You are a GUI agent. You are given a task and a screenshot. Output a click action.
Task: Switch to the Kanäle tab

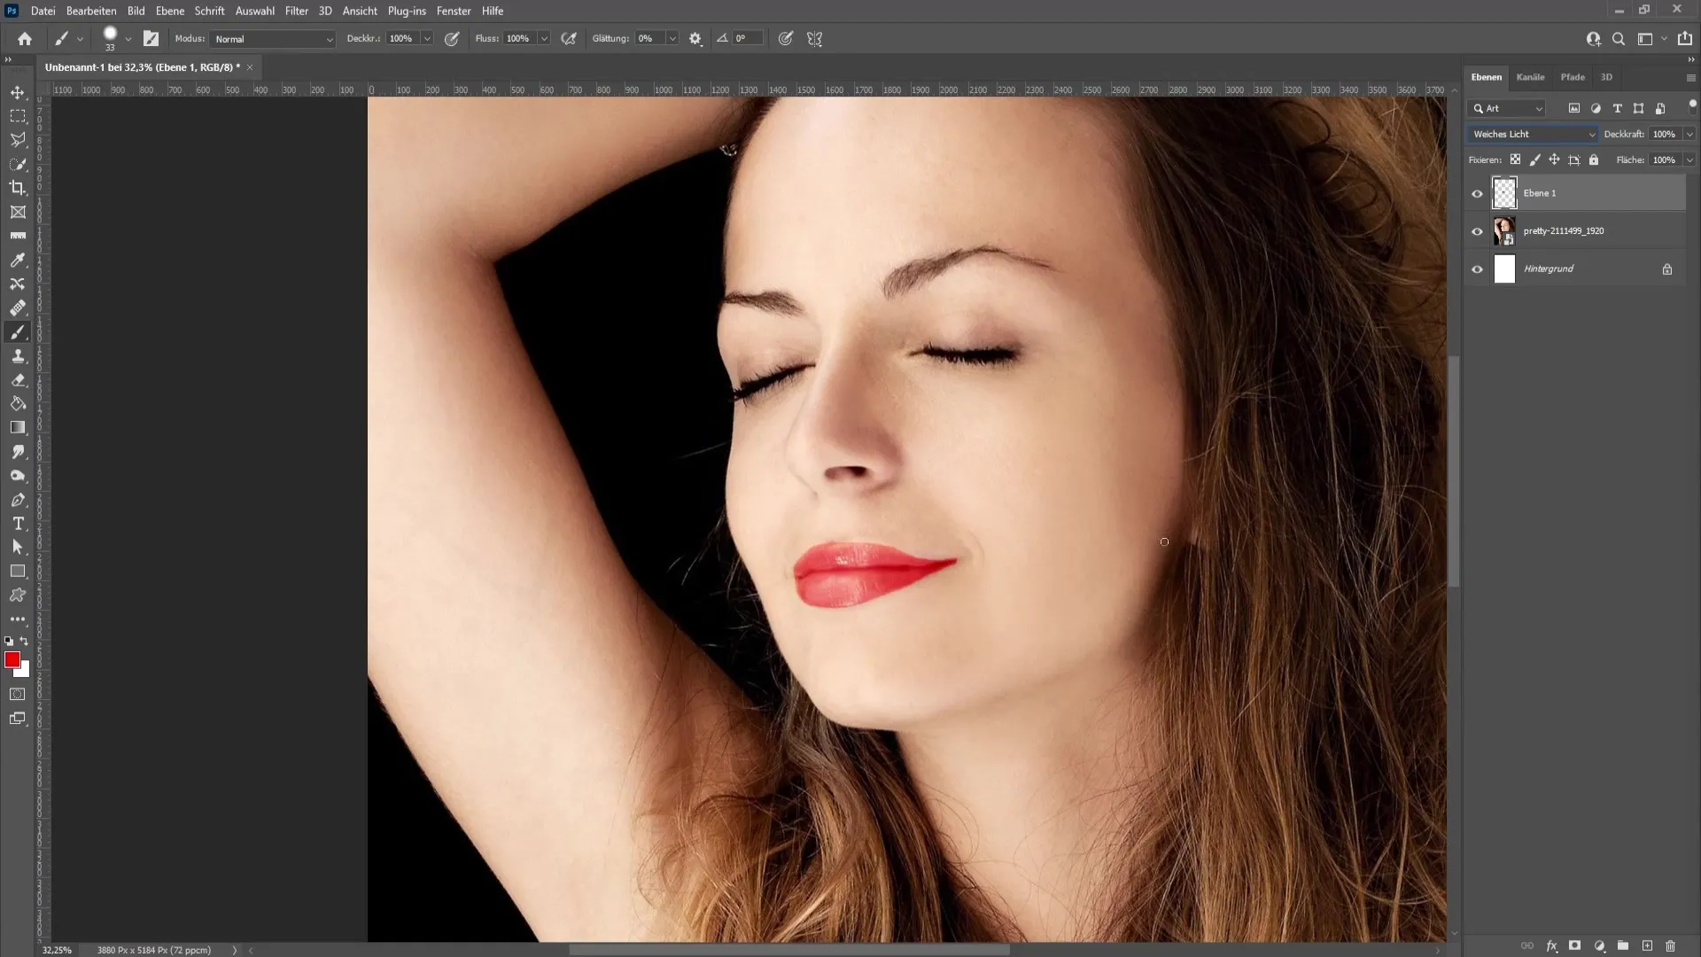[x=1532, y=76]
